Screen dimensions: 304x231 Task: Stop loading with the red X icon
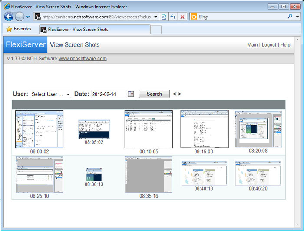pyautogui.click(x=182, y=17)
